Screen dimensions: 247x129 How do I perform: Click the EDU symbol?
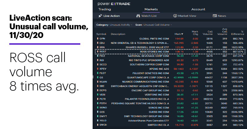click(x=102, y=43)
